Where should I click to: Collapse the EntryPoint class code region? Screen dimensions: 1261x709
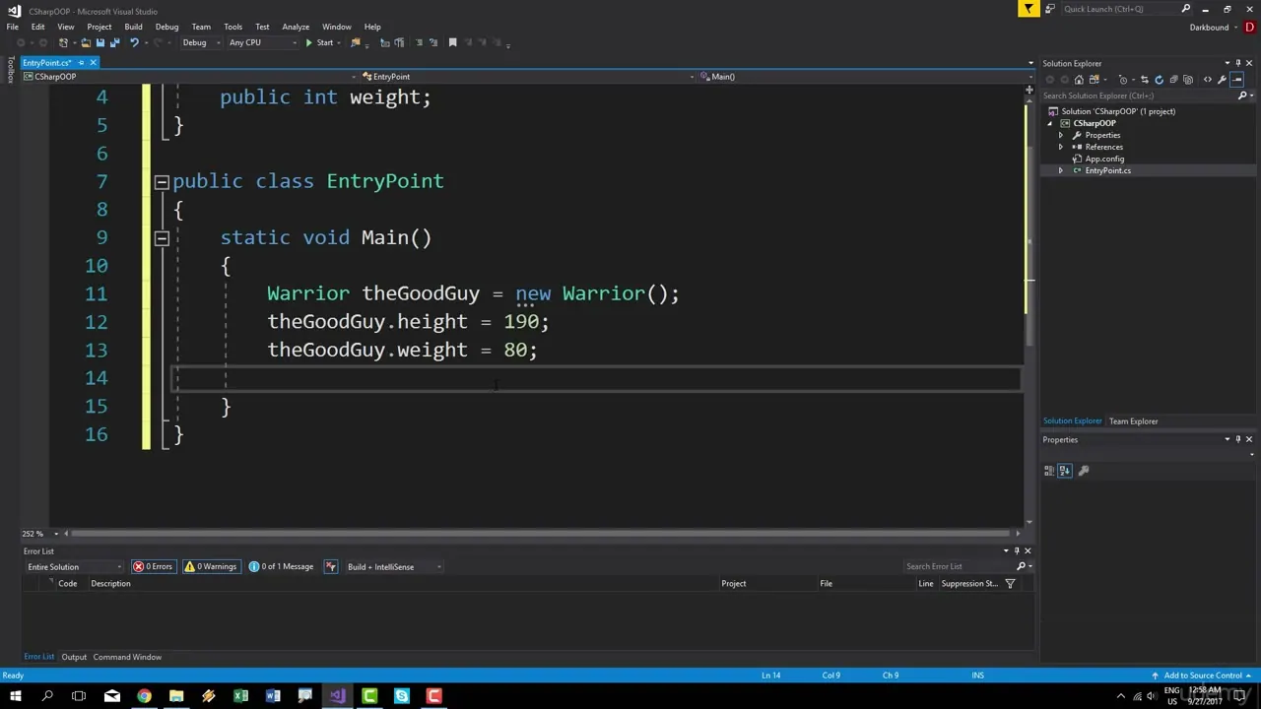pyautogui.click(x=162, y=181)
